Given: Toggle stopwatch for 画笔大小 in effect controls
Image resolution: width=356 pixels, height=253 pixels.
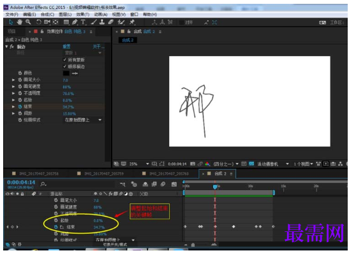Looking at the screenshot, I should [x=20, y=80].
